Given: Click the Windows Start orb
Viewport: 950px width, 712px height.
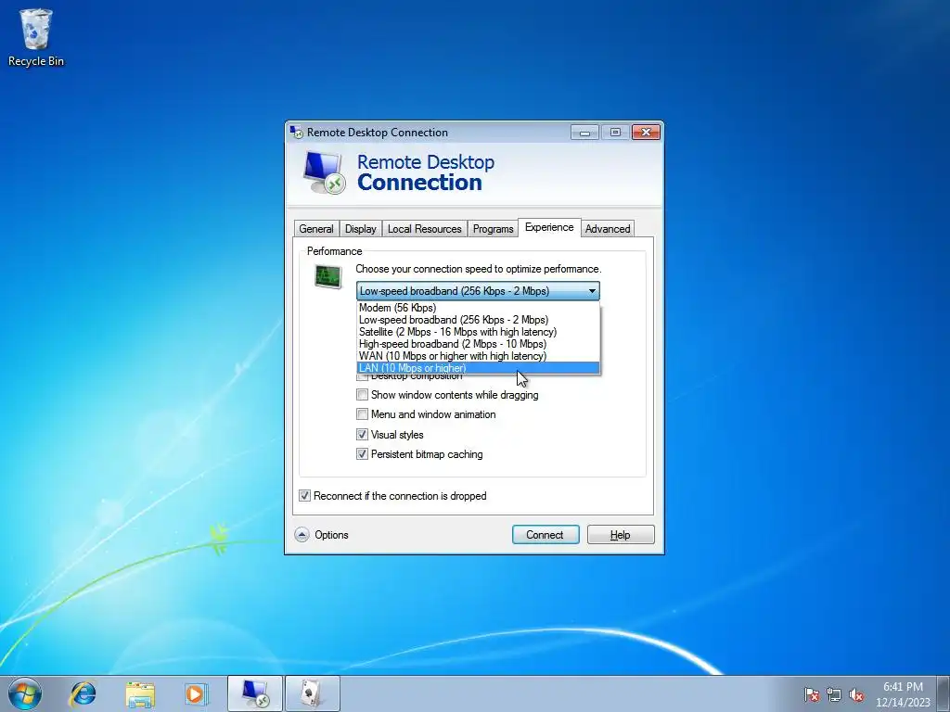Looking at the screenshot, I should (x=25, y=693).
